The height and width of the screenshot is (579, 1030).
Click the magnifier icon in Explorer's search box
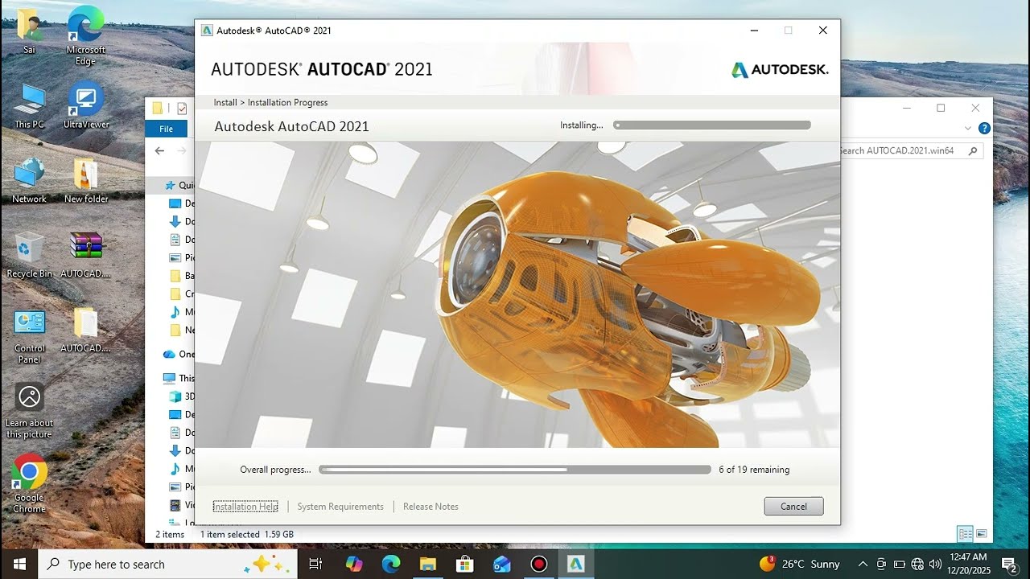point(972,150)
